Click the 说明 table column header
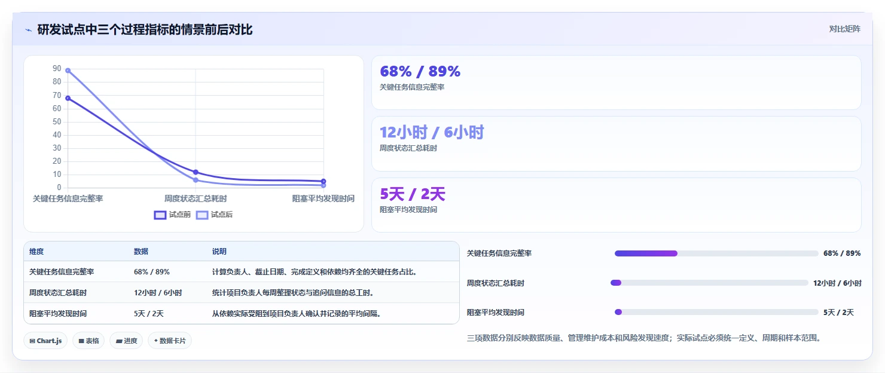Screen dimensions: 885x373 (219, 252)
